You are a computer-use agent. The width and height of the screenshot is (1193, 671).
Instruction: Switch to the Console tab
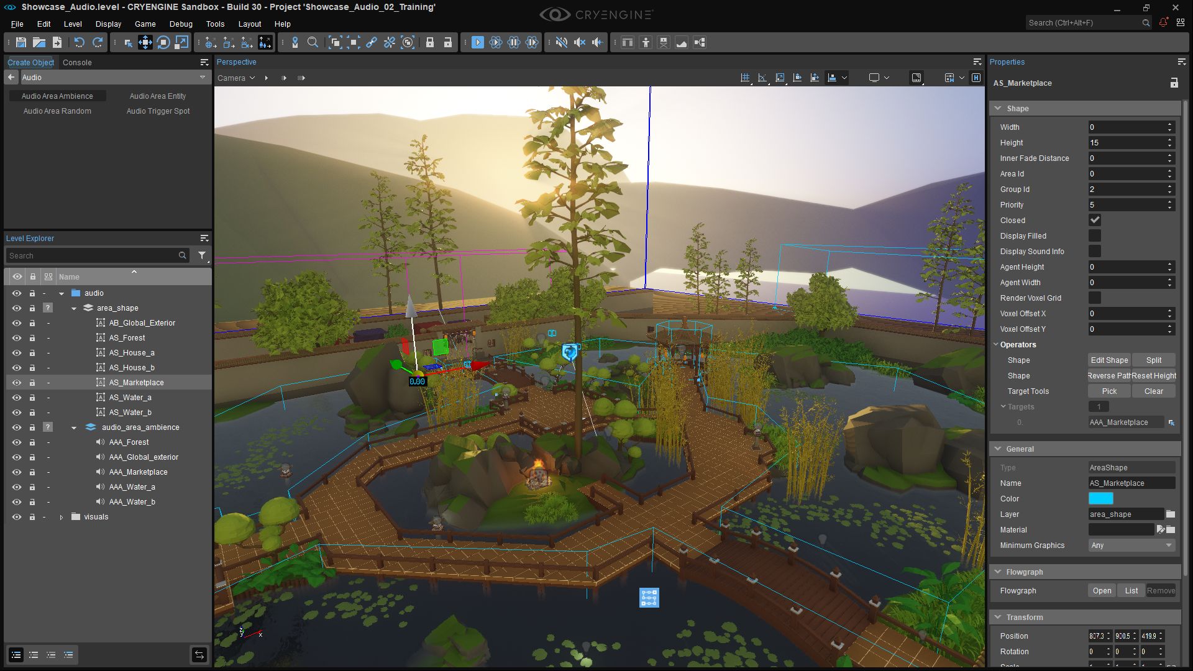[77, 62]
